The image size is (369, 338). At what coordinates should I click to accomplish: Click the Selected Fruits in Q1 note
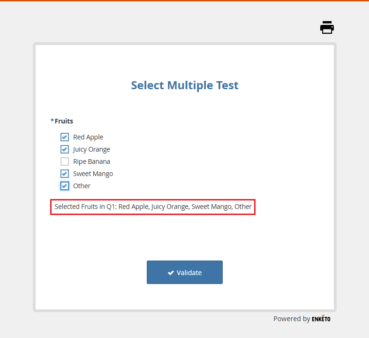153,207
